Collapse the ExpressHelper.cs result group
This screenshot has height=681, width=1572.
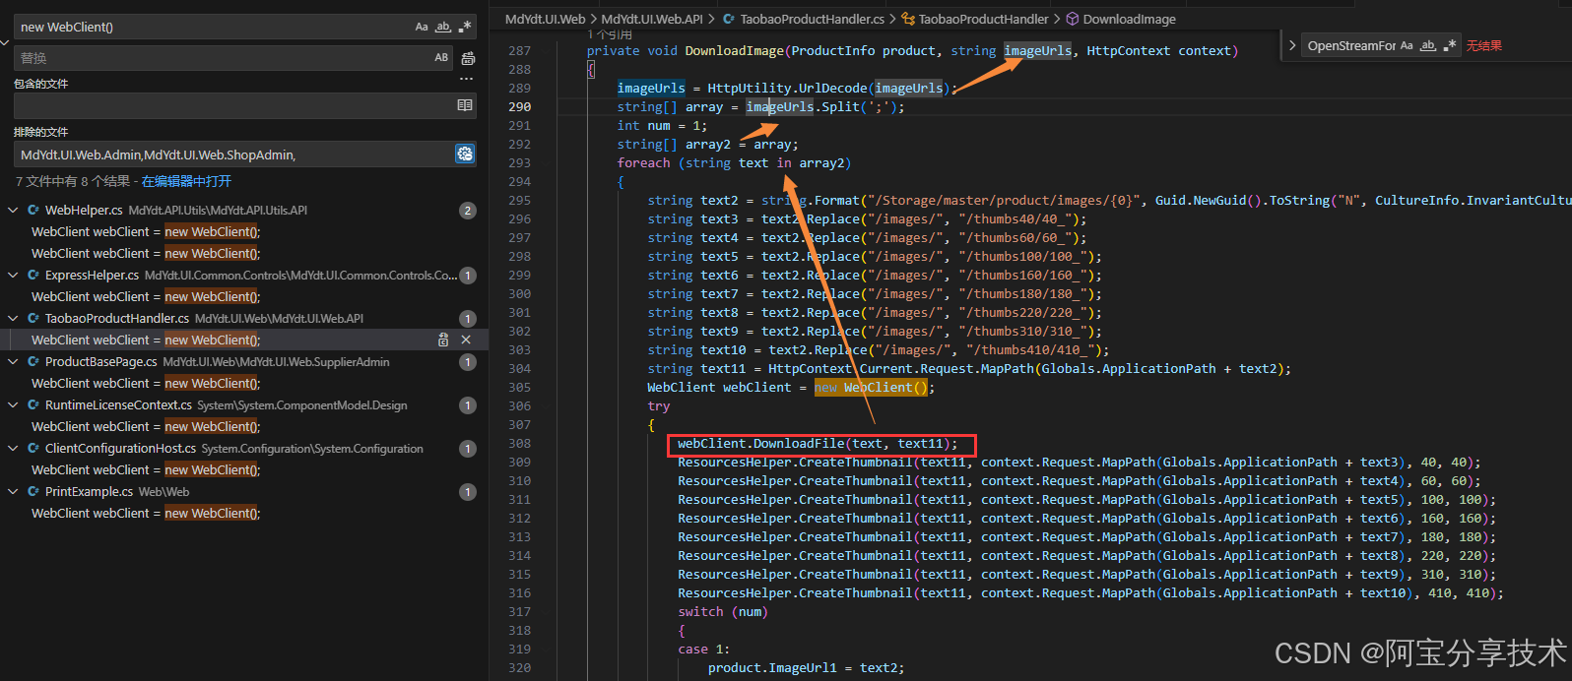(x=13, y=275)
